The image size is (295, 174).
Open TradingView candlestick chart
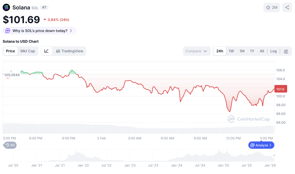[x=69, y=51]
